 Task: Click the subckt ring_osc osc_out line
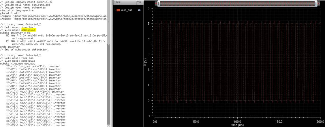[18, 64]
